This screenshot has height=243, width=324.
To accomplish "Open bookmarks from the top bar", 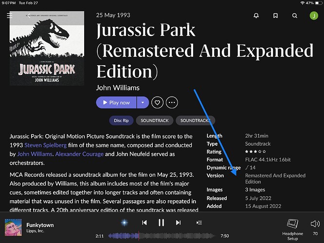I will click(275, 16).
